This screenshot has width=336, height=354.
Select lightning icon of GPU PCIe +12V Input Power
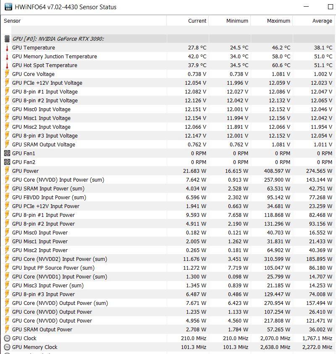(7, 206)
